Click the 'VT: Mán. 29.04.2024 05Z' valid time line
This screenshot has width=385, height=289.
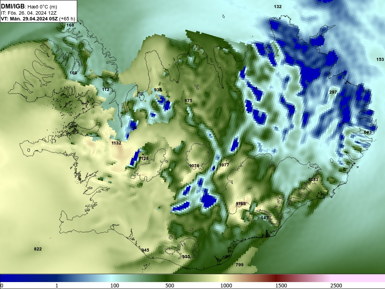[x=29, y=18]
